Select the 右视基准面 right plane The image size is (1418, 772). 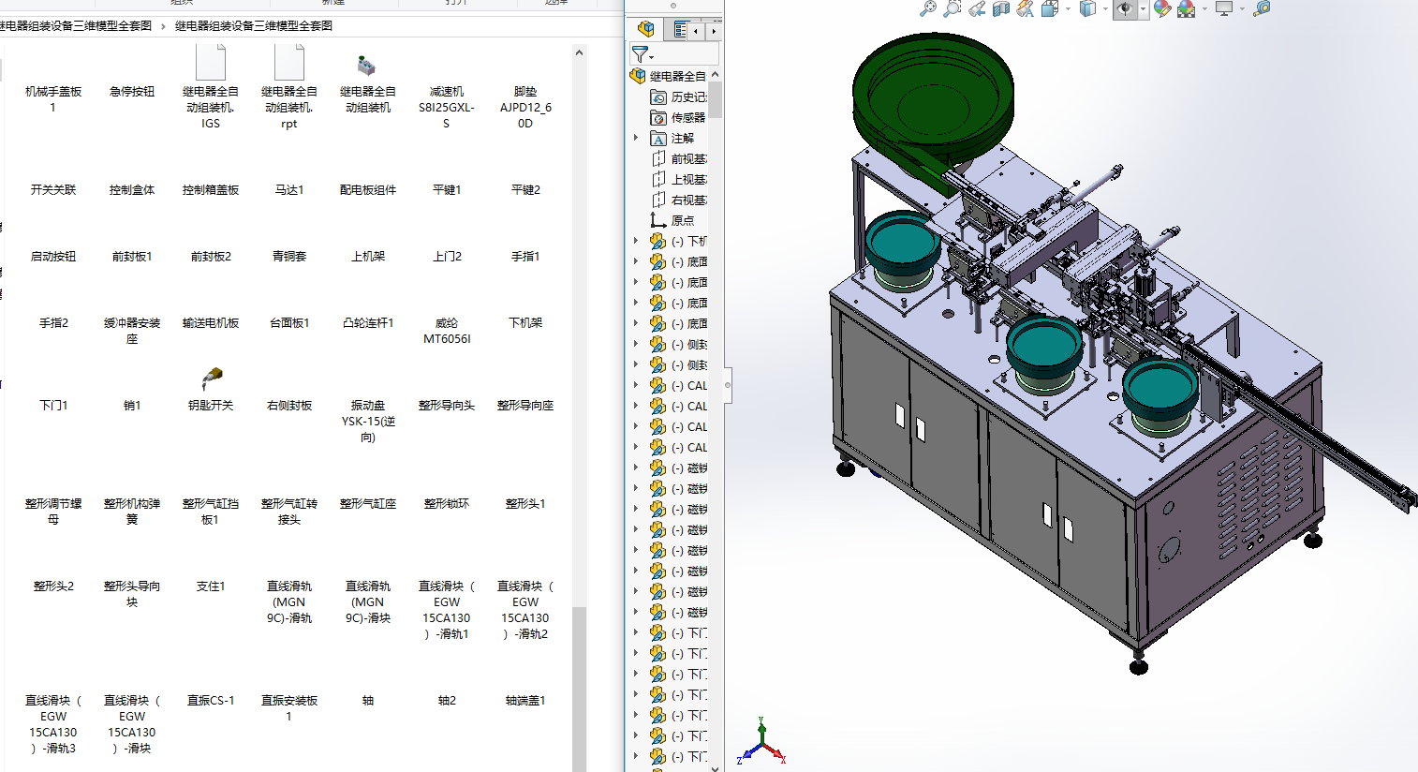click(679, 200)
